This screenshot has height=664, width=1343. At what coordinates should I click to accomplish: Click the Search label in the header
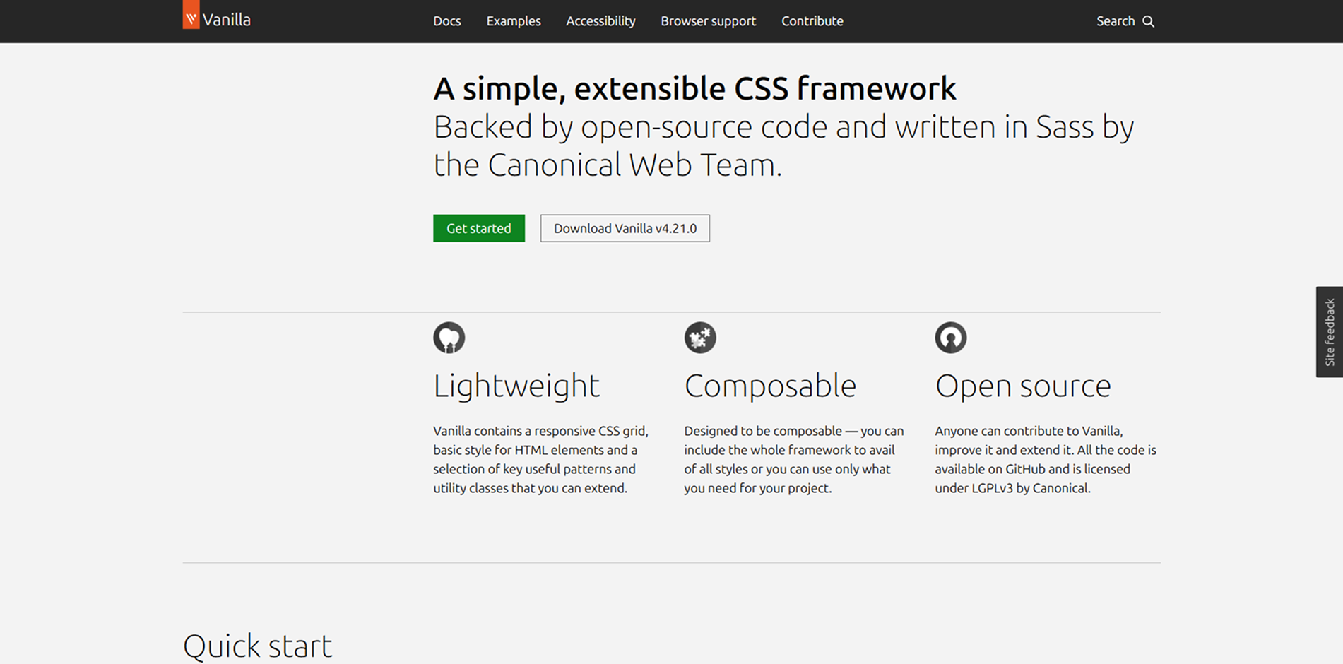(x=1116, y=21)
